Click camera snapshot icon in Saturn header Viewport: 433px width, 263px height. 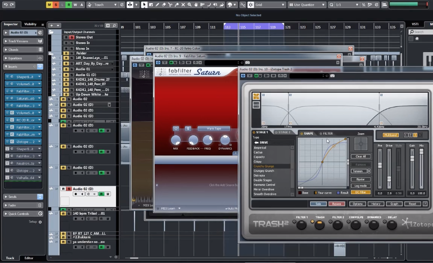247,63
